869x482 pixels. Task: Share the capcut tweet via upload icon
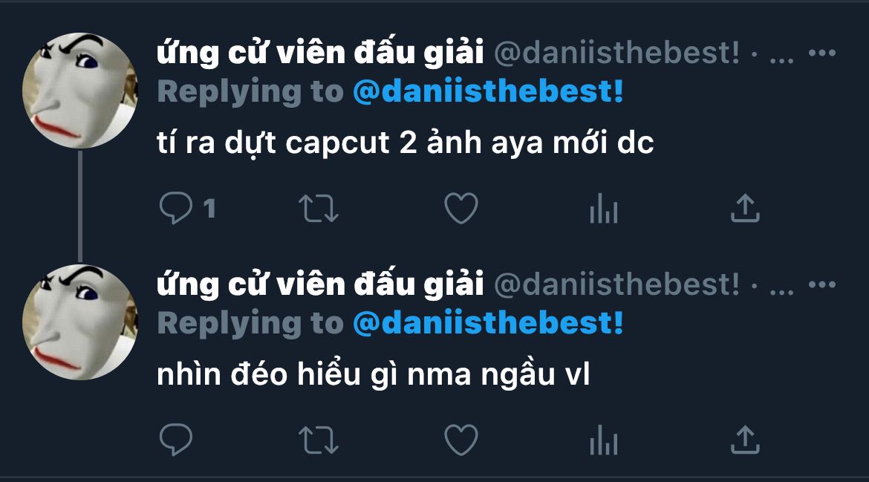click(745, 208)
